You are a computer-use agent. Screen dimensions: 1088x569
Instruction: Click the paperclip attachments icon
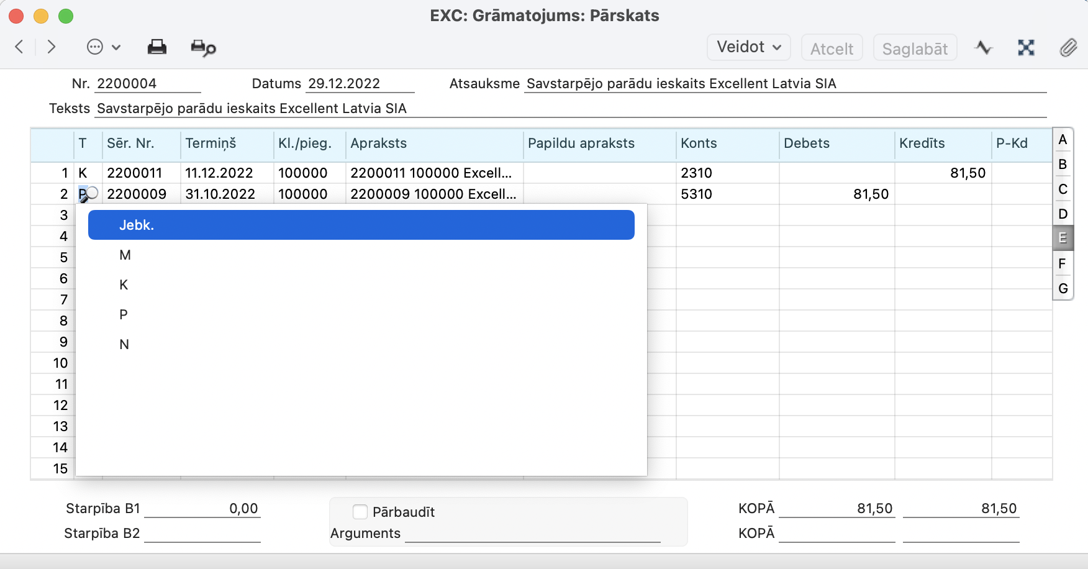click(1068, 48)
